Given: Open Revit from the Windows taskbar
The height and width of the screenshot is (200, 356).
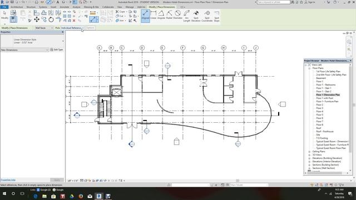Looking at the screenshot, I should [x=99, y=196].
